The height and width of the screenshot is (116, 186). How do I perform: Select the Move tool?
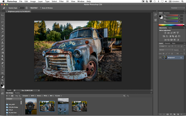coord(3,15)
